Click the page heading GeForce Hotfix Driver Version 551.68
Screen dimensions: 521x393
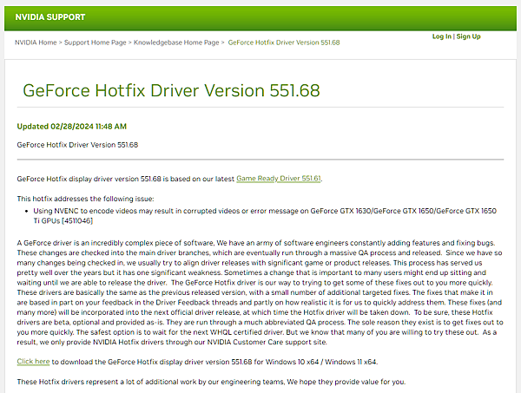[x=171, y=90]
